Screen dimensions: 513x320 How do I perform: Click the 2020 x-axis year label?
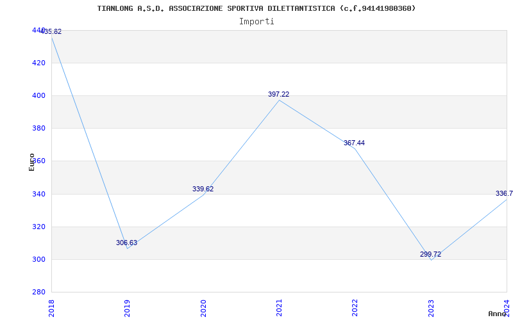point(203,308)
